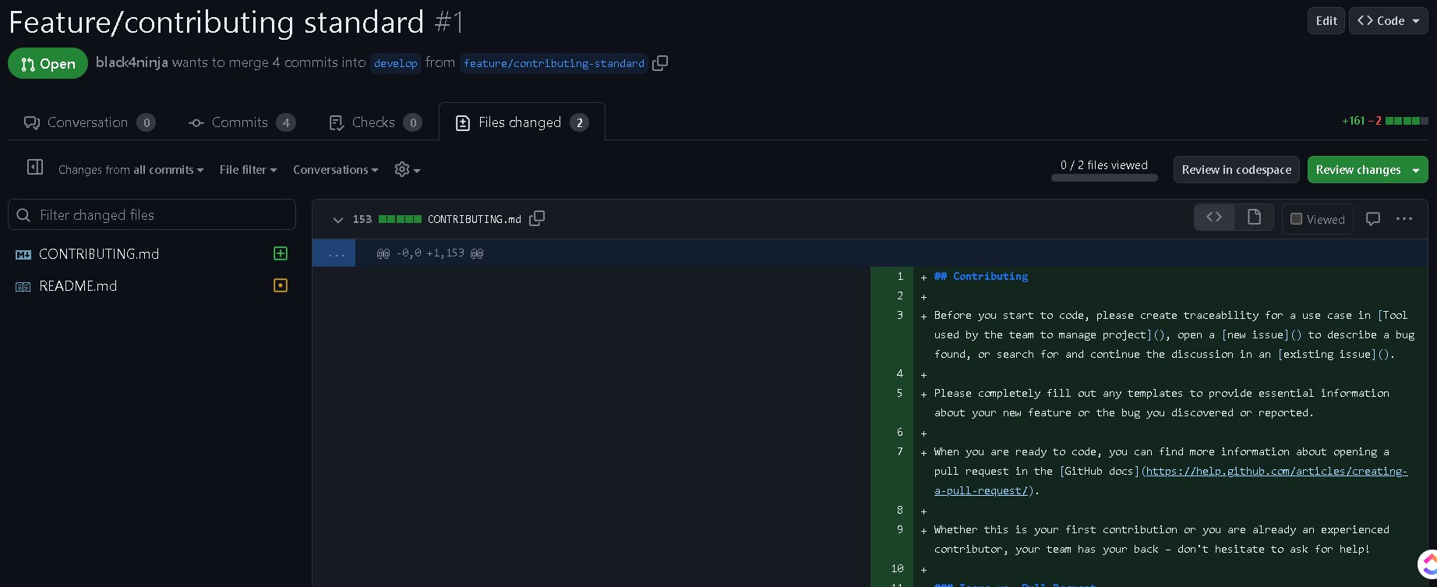
Task: Open the File filter dropdown
Action: tap(248, 170)
